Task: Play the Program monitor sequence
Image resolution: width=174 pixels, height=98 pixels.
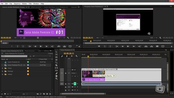Action: (128, 46)
